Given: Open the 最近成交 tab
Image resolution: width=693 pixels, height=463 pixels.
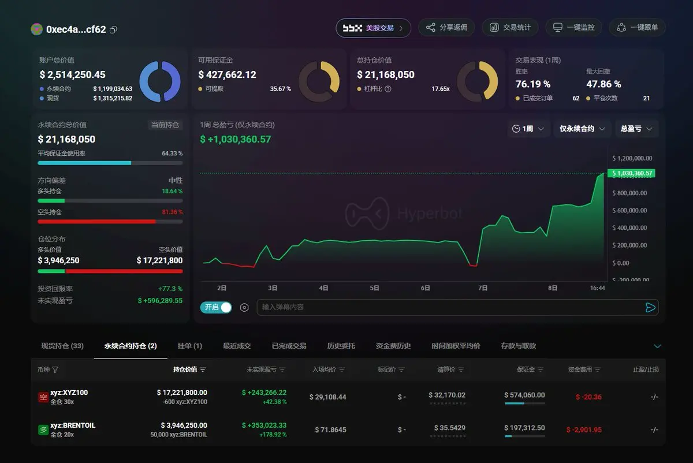Looking at the screenshot, I should pos(237,346).
